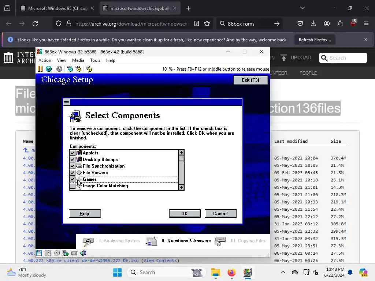Open Firefox downloads arrow icon
This screenshot has width=375, height=281.
313,24
